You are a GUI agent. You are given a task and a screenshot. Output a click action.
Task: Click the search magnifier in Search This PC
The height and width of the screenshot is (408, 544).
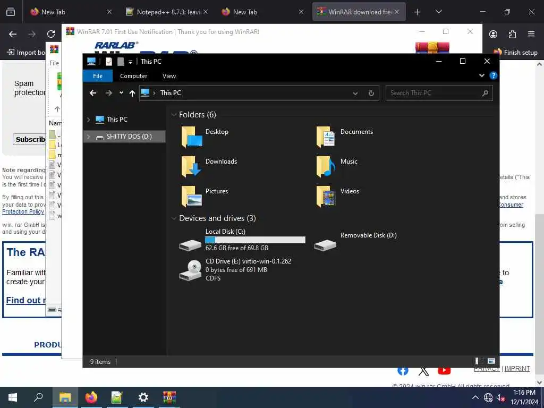point(485,93)
